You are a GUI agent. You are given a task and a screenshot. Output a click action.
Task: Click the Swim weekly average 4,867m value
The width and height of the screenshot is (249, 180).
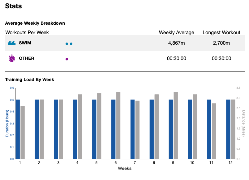click(176, 43)
